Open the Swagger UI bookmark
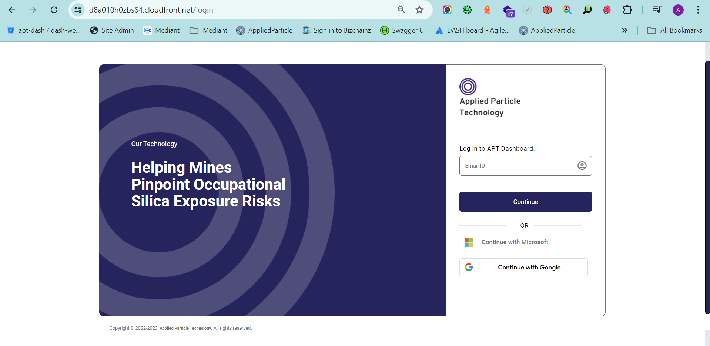The height and width of the screenshot is (346, 710). click(403, 30)
